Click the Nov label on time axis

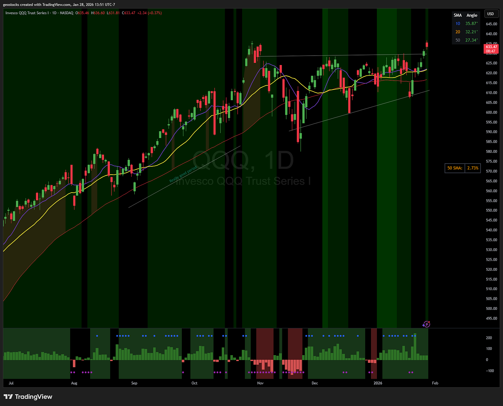(x=260, y=383)
